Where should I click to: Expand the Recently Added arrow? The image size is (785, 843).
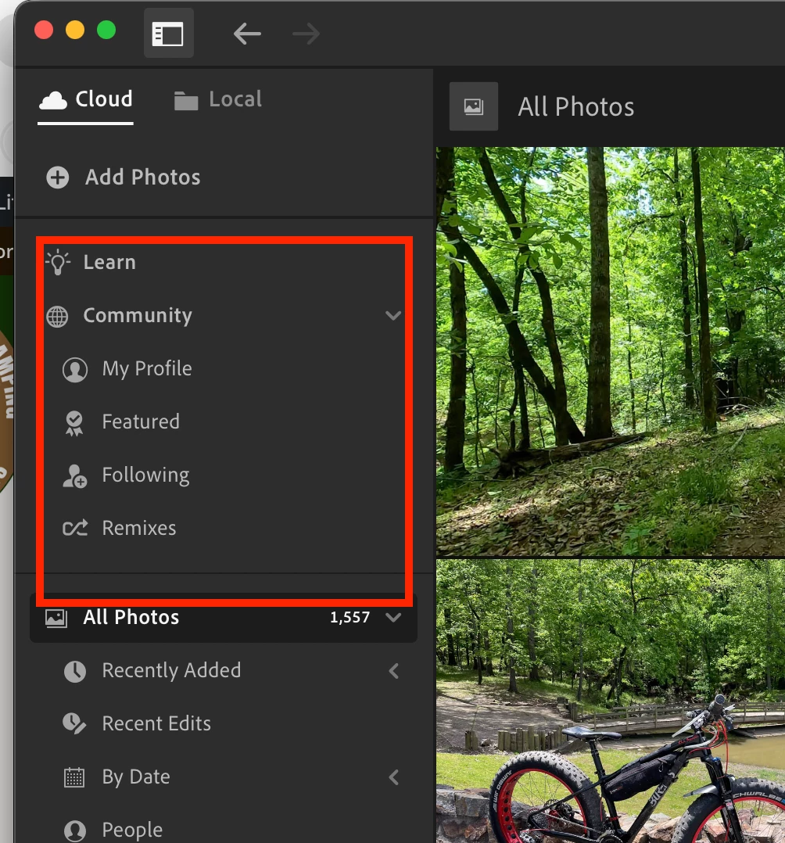pyautogui.click(x=393, y=671)
